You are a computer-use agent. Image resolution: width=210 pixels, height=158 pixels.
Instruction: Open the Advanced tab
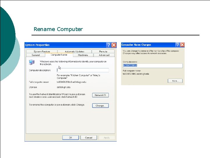[104, 55]
